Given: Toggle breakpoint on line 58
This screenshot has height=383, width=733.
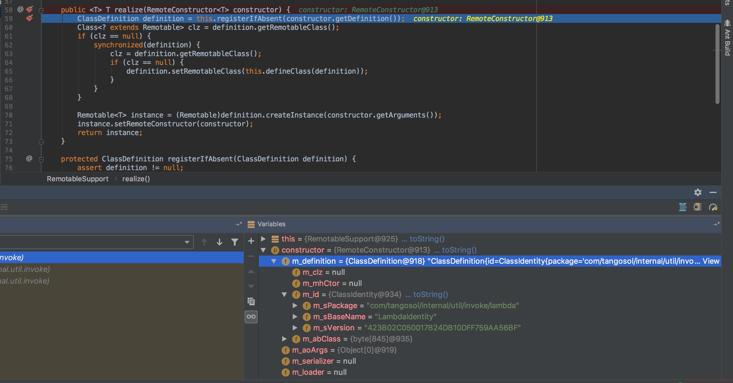Looking at the screenshot, I should pos(29,10).
